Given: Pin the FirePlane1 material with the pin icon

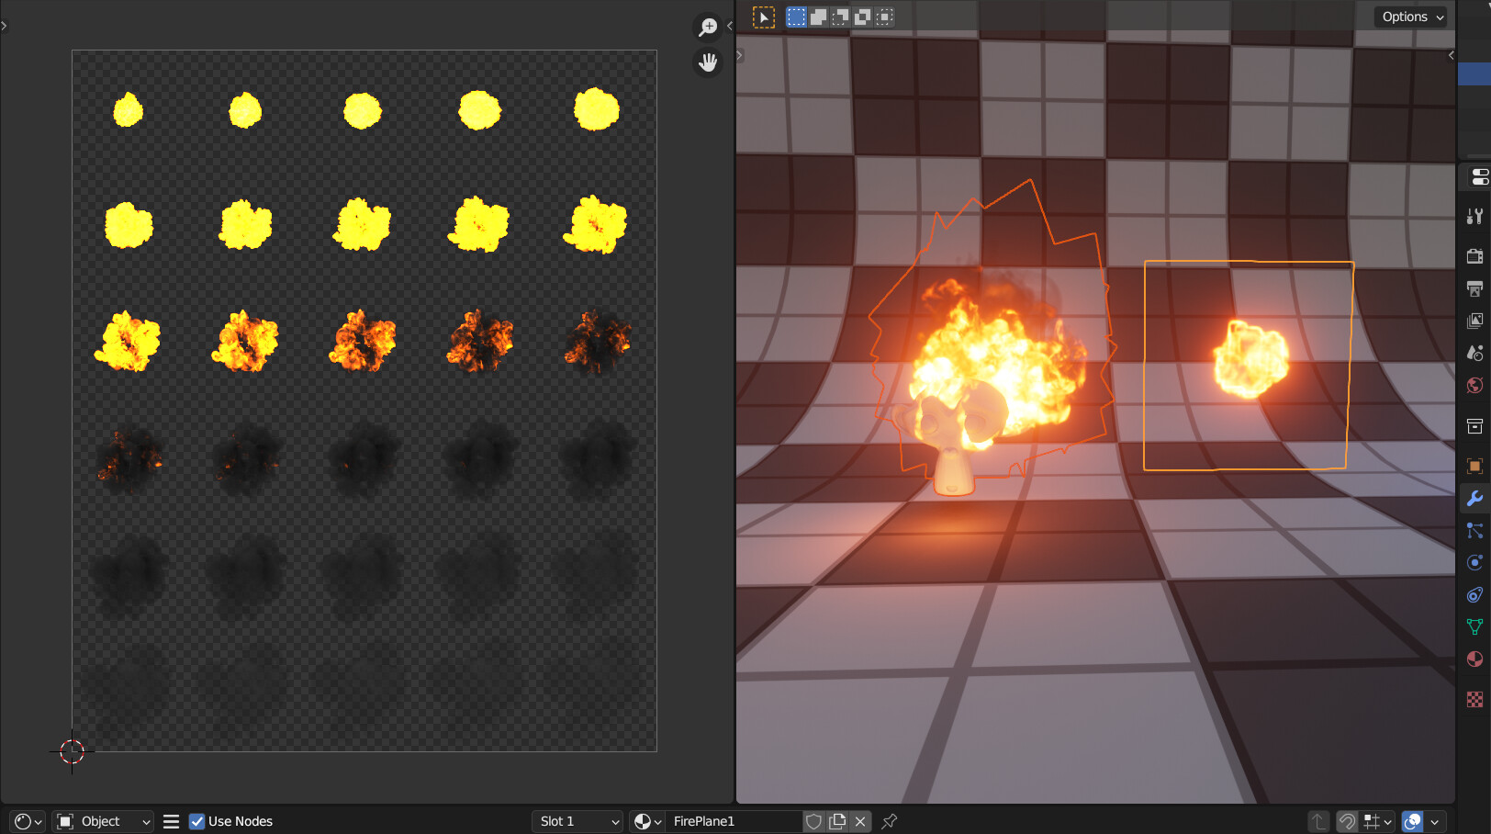Looking at the screenshot, I should pyautogui.click(x=889, y=821).
